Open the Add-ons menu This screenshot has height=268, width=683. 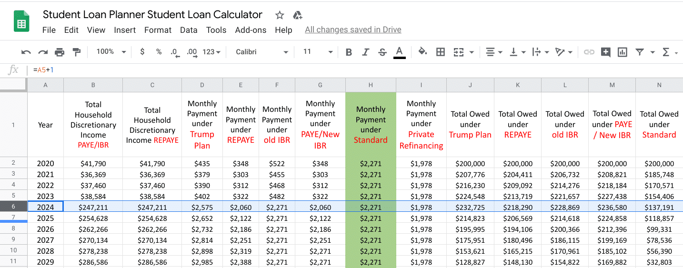click(251, 30)
